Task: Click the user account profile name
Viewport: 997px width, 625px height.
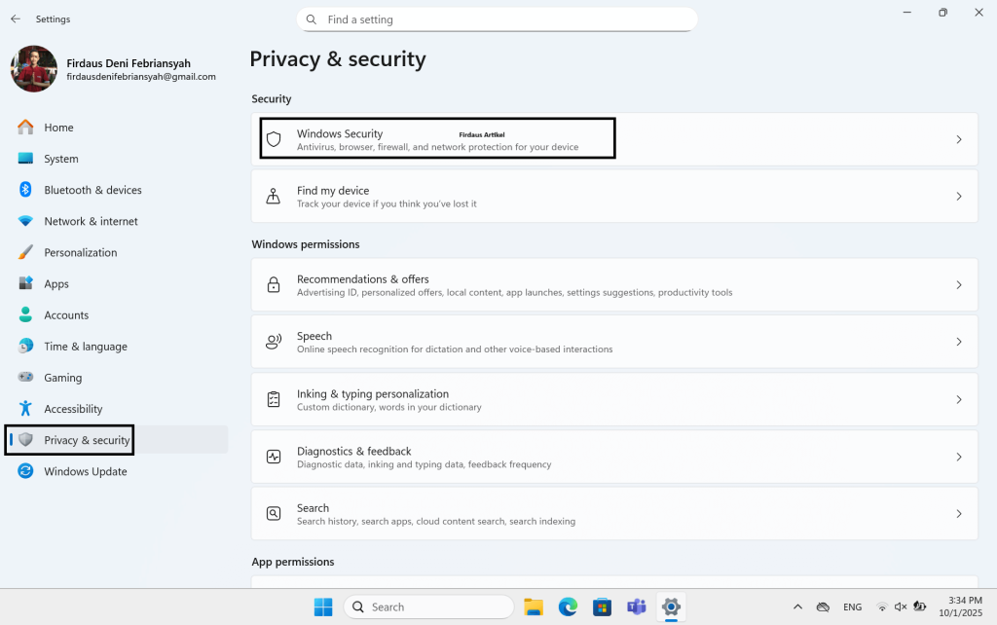Action: tap(129, 63)
